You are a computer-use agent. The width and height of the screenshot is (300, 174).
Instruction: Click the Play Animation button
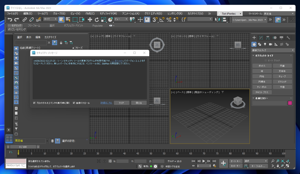204,161
